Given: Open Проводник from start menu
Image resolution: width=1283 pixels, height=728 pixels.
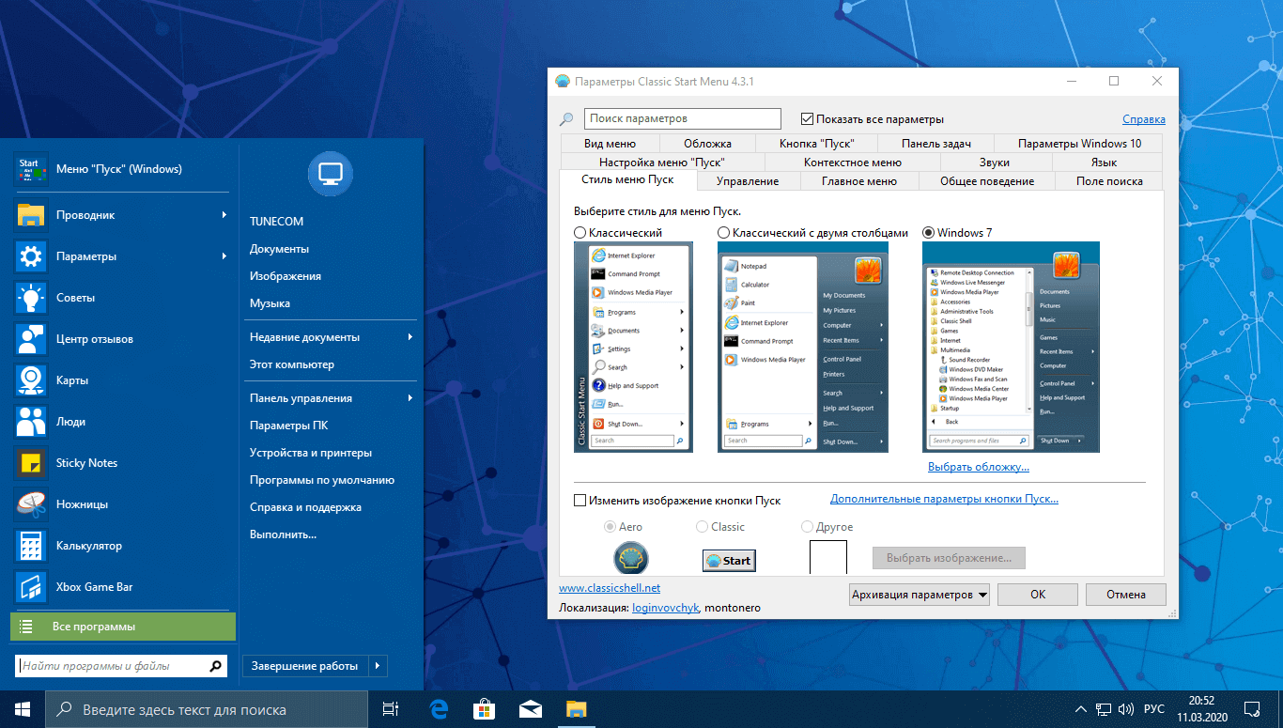Looking at the screenshot, I should click(x=122, y=215).
